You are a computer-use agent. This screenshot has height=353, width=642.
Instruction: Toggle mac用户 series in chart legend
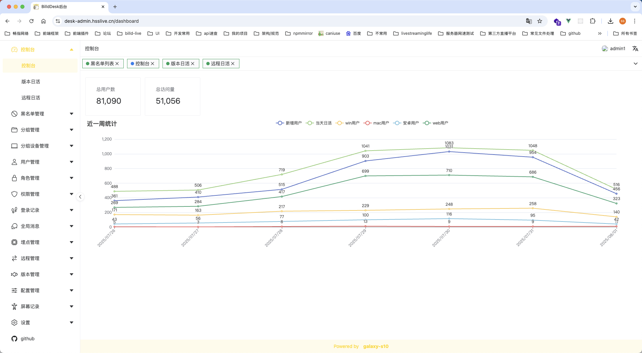(x=377, y=123)
